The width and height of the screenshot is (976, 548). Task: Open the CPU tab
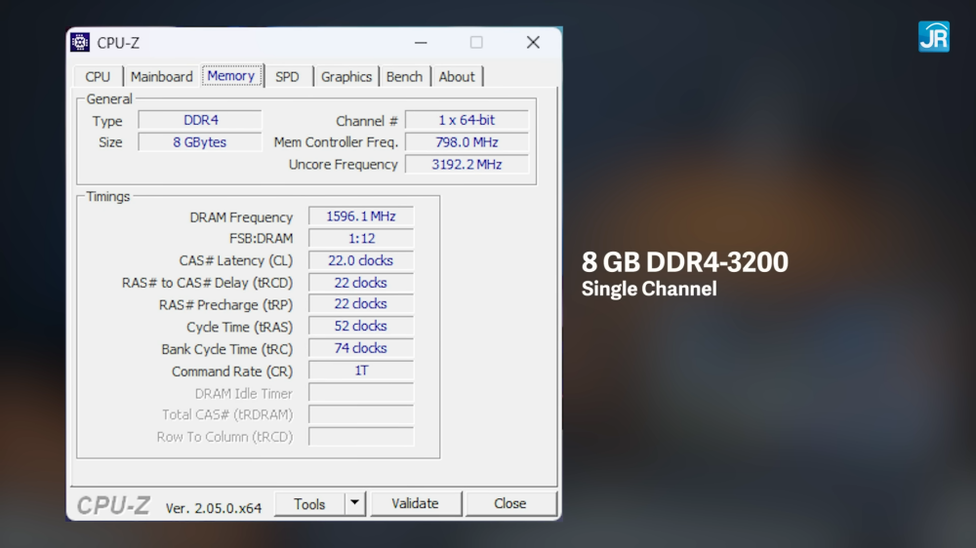click(98, 77)
